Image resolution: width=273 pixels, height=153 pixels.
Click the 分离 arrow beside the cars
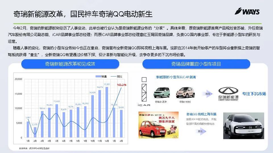click(208, 94)
